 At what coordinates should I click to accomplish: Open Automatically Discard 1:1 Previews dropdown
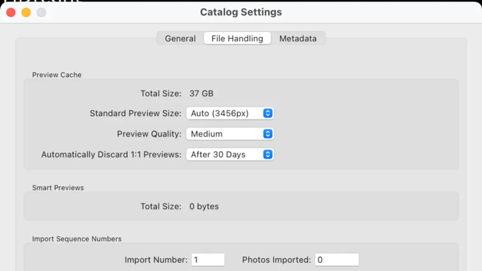pos(230,155)
